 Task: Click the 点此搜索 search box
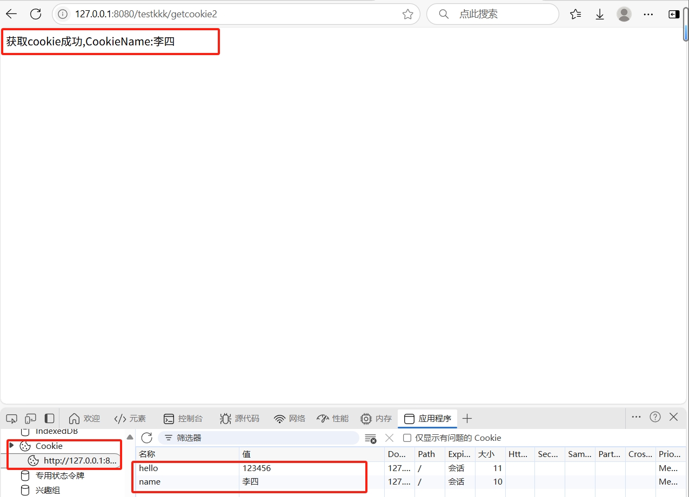(x=492, y=14)
